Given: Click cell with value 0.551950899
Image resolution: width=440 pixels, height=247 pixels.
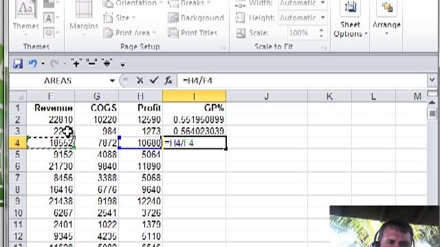Looking at the screenshot, I should pos(194,119).
